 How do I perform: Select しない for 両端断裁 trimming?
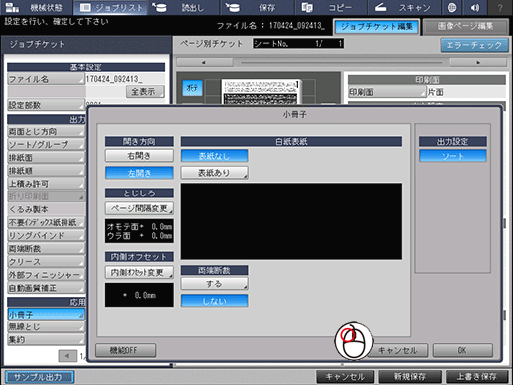(x=214, y=301)
